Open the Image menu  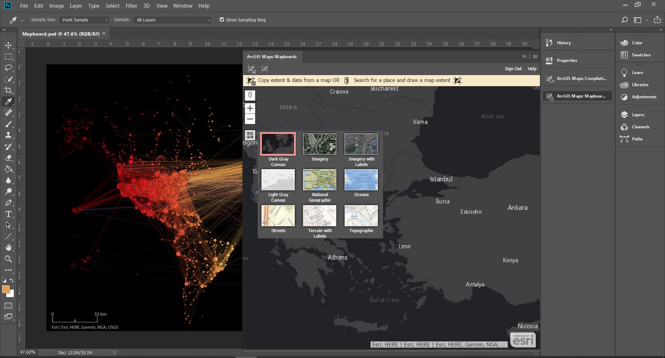click(x=57, y=6)
